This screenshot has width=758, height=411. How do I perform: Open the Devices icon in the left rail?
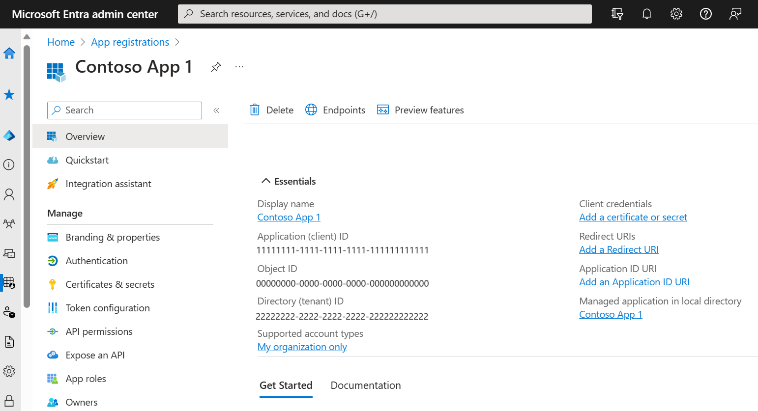tap(9, 253)
